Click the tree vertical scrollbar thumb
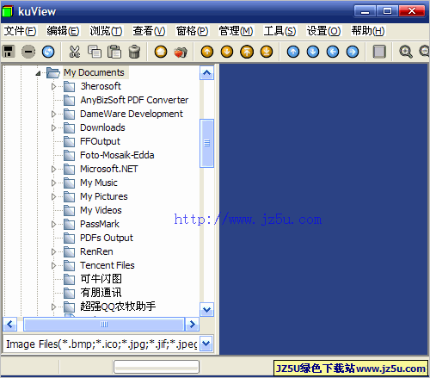This screenshot has width=430, height=378. [206, 143]
